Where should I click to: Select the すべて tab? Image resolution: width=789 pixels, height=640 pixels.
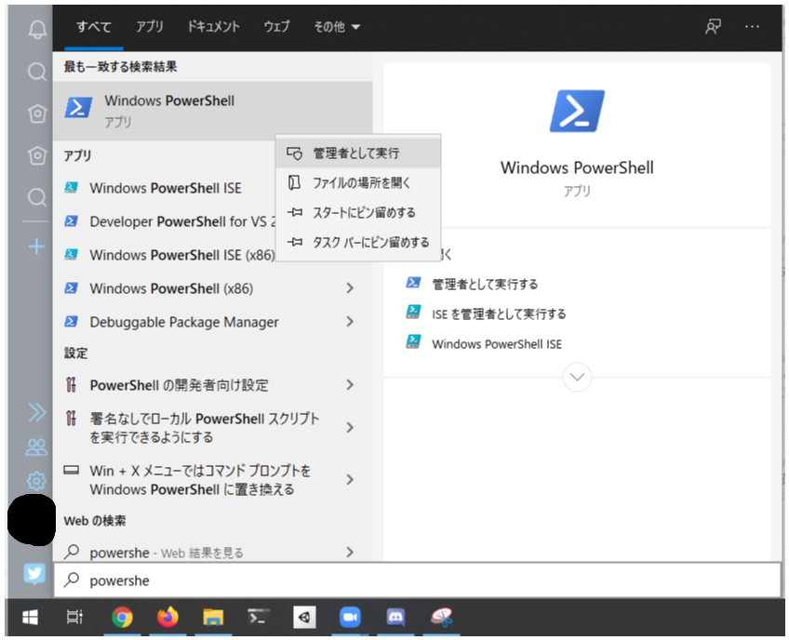pyautogui.click(x=94, y=27)
